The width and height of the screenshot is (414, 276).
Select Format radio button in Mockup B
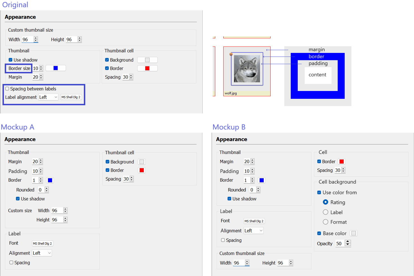click(325, 222)
